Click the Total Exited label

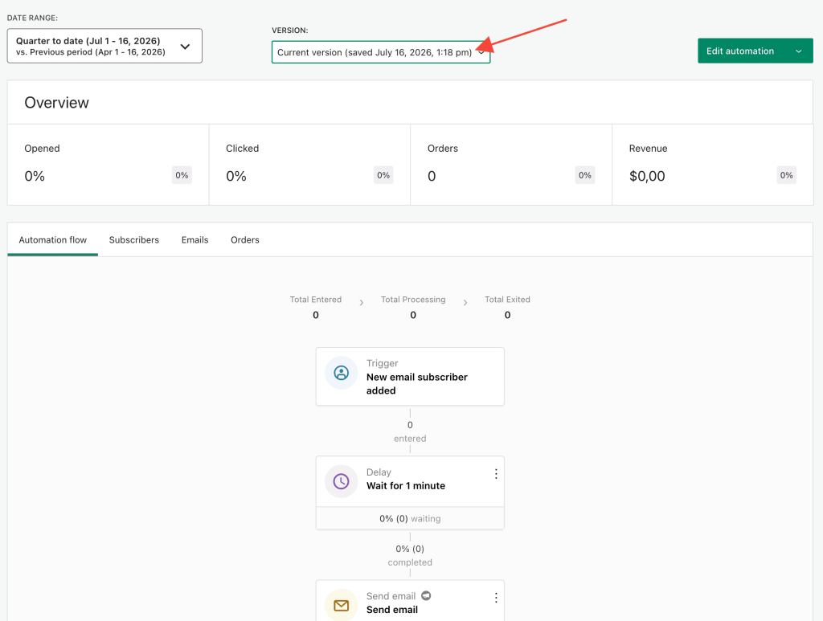click(x=508, y=300)
